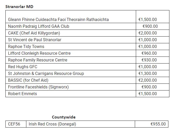180x133 pixels.
Task: Click the €960.00 amount for Lifford Clonleigh
Action: click(149, 53)
